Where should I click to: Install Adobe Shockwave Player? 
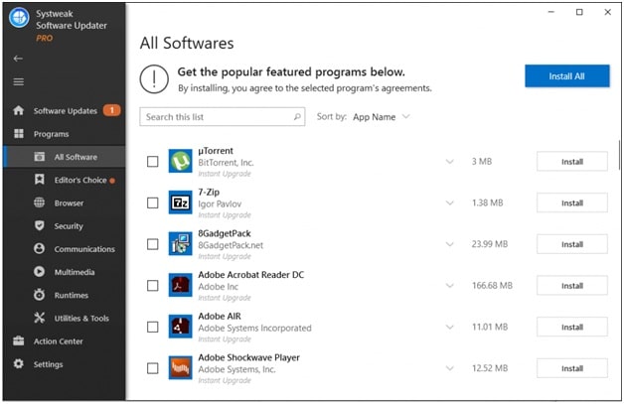point(572,368)
